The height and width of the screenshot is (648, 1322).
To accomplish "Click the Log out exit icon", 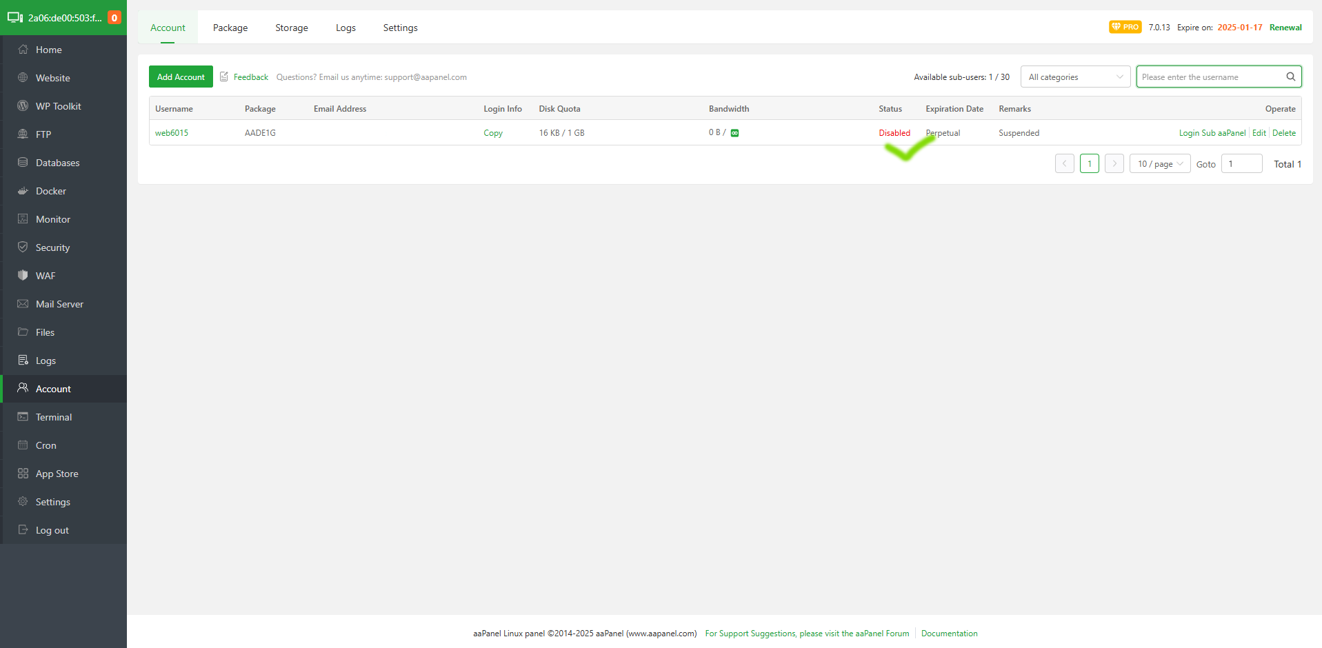I will 23,530.
